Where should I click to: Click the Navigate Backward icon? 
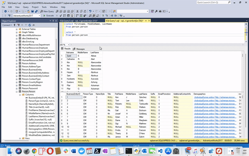(5, 11)
